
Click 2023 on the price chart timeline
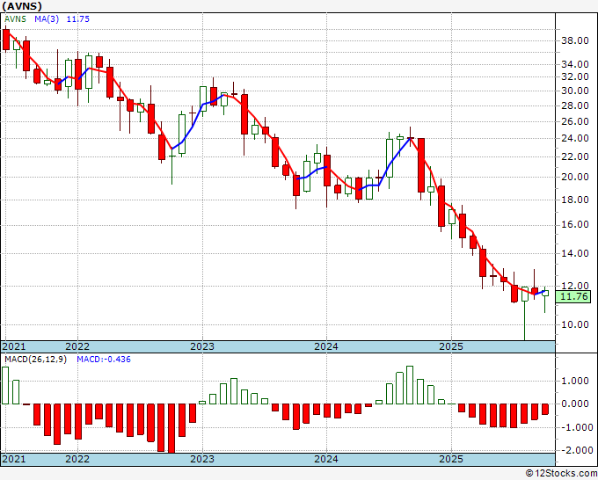(202, 346)
